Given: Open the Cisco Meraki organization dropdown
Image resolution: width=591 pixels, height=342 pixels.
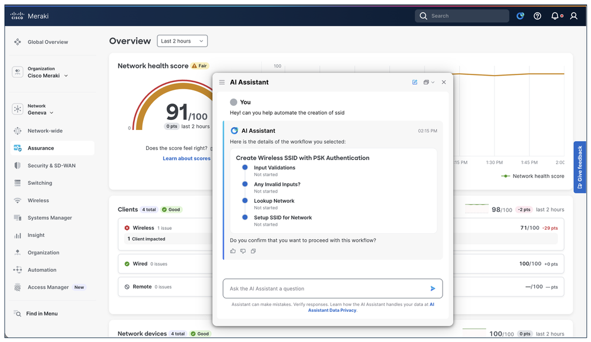Looking at the screenshot, I should (47, 76).
